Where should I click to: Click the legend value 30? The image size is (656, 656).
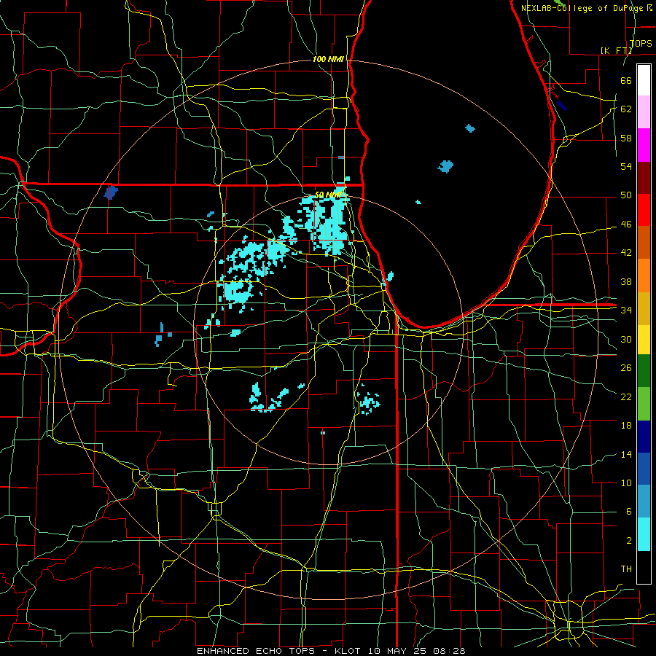click(626, 339)
